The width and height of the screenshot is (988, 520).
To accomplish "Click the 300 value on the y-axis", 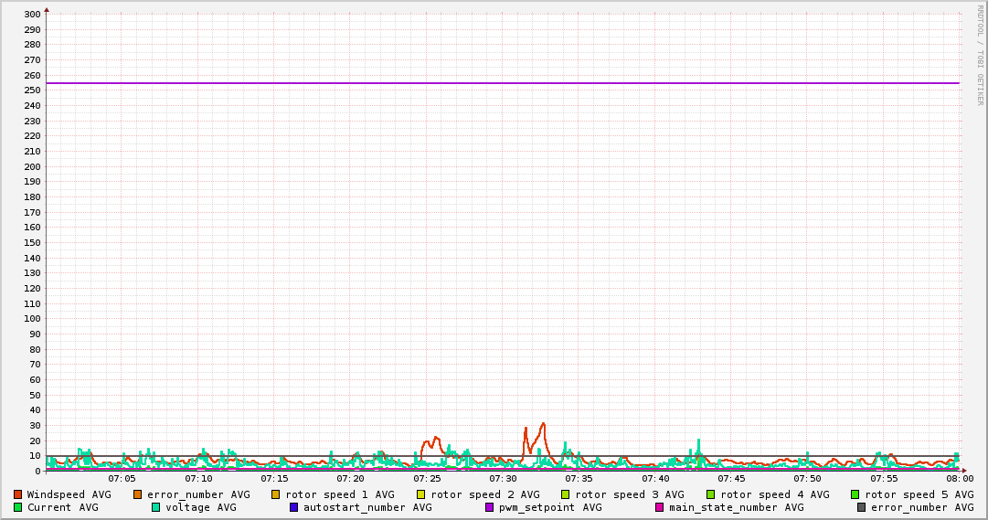I will point(31,15).
